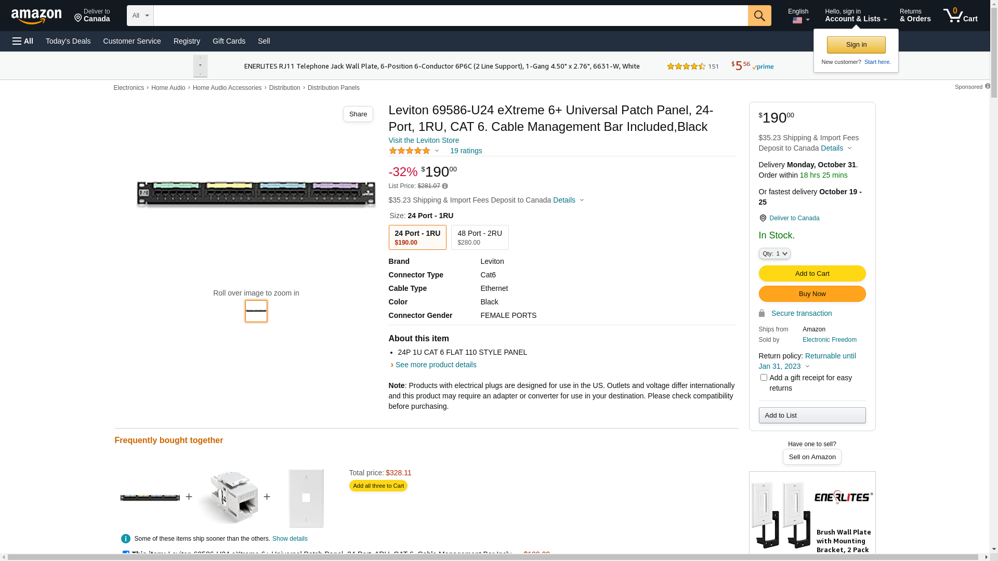Open Today's Deals in navigation bar
The image size is (998, 561).
coord(68,41)
